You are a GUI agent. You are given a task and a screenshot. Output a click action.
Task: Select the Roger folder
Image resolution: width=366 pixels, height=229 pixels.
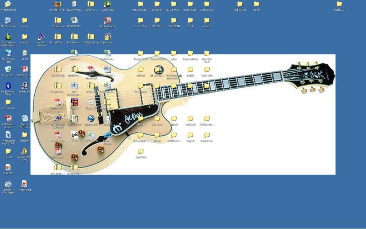pos(256,4)
